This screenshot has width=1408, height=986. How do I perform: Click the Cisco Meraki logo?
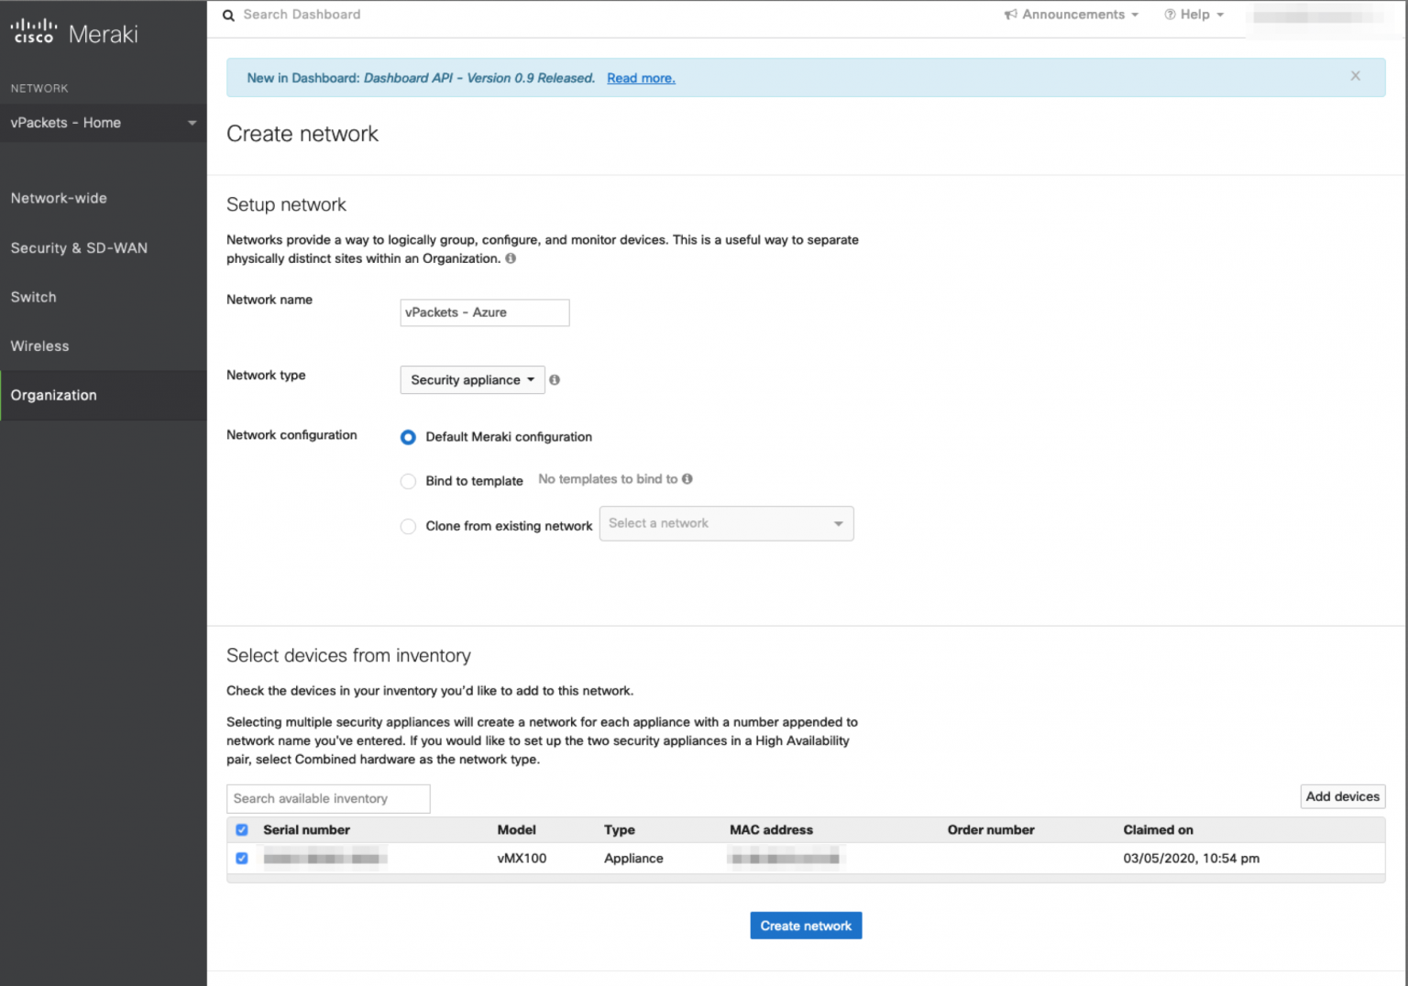73,30
